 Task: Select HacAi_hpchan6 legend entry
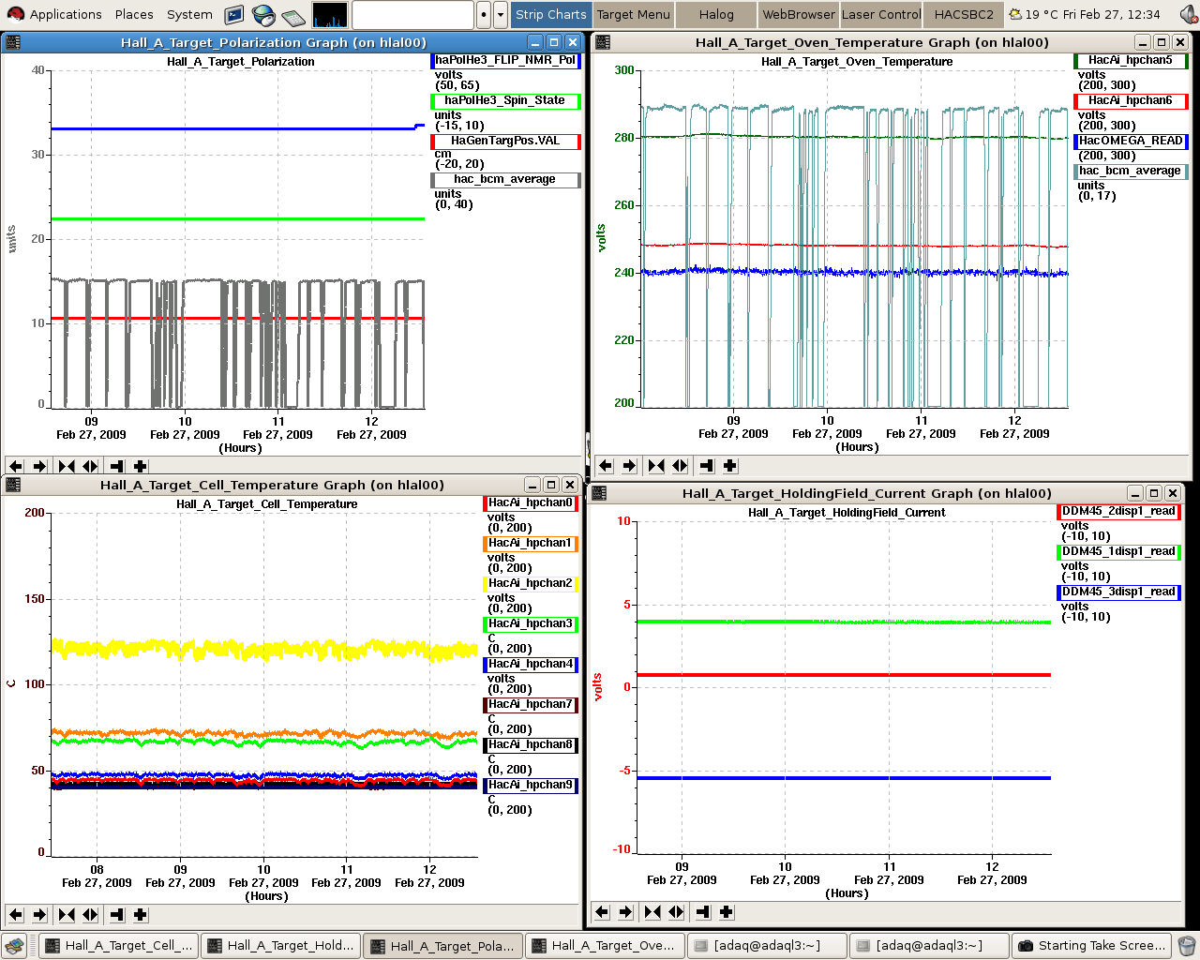(x=1131, y=100)
